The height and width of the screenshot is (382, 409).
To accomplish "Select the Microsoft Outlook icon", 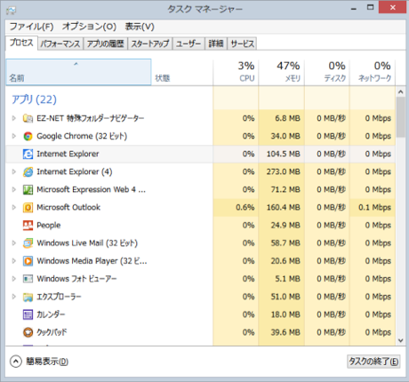I will tap(28, 208).
